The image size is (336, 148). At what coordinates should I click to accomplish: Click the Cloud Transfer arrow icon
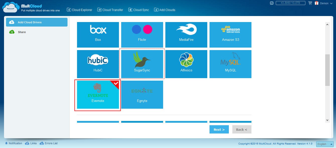coord(99,10)
